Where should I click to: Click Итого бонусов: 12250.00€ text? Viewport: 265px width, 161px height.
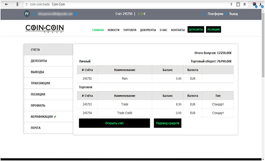tap(213, 53)
